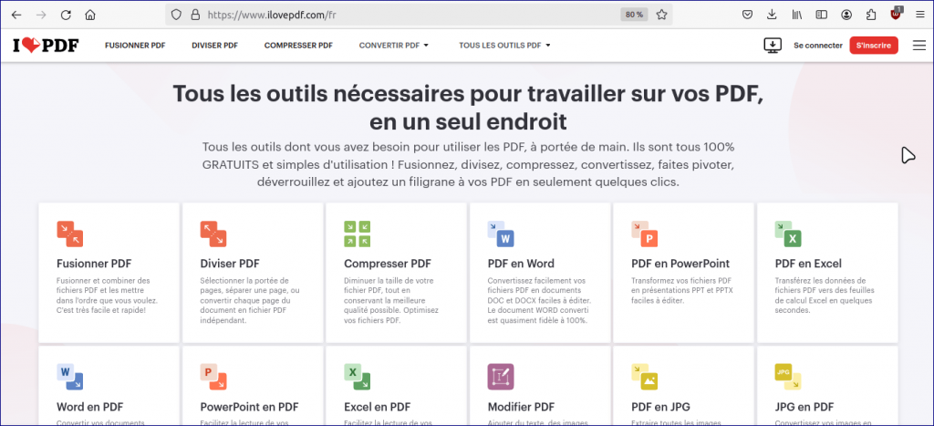The image size is (934, 426).
Task: Click the 80% zoom level indicator
Action: tap(633, 15)
